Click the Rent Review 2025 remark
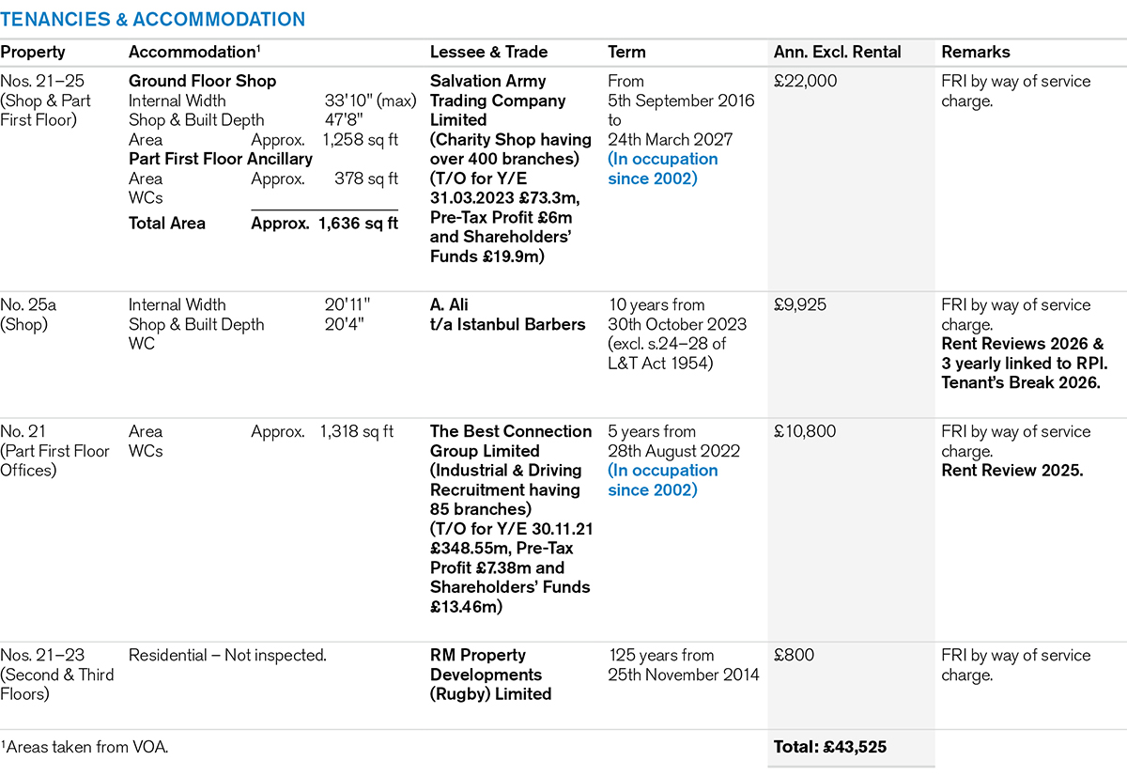The width and height of the screenshot is (1127, 776). (1012, 471)
